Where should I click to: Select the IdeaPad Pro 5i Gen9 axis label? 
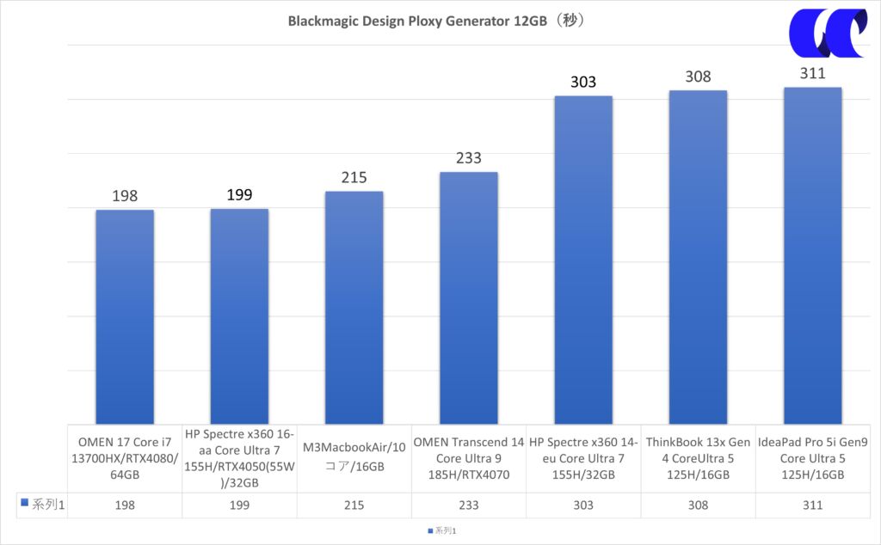click(x=812, y=458)
